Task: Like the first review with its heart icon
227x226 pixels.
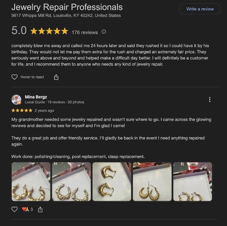Action: tap(14, 77)
